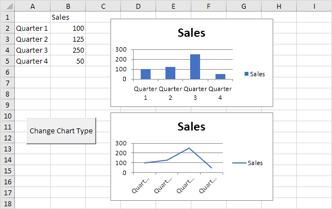Select row 18 header
This screenshot has width=332, height=209.
7,204
